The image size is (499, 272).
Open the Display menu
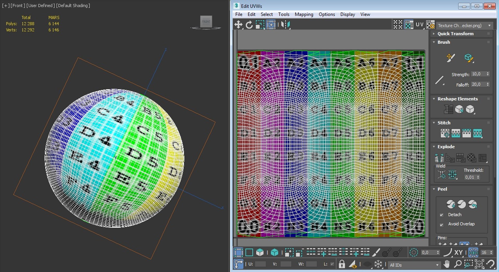coord(347,14)
